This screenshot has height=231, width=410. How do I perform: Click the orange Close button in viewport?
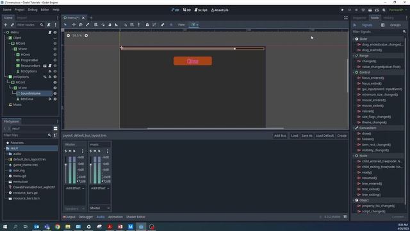click(x=193, y=62)
